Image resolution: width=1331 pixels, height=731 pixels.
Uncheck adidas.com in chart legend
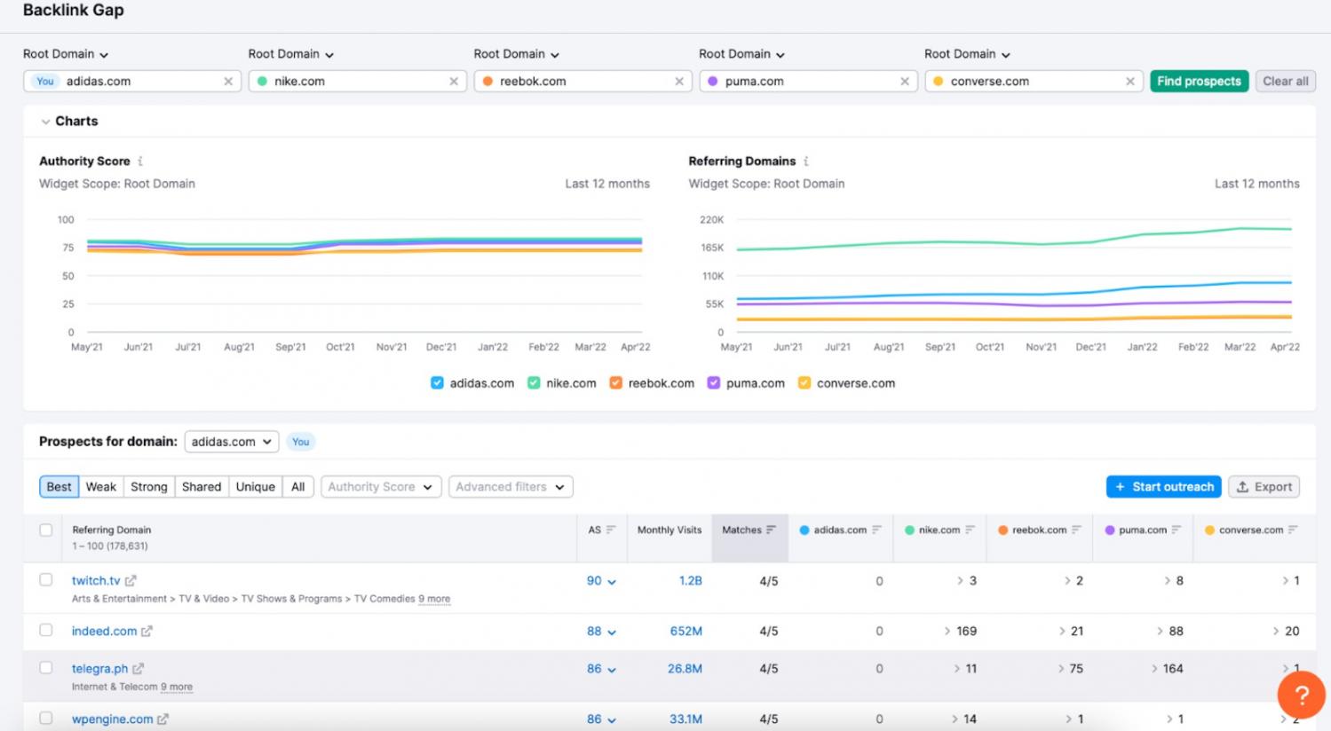(x=437, y=383)
